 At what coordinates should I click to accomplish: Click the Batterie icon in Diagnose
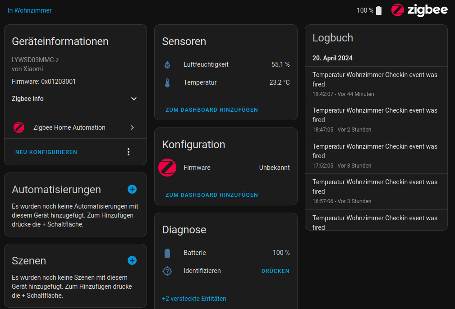click(167, 253)
